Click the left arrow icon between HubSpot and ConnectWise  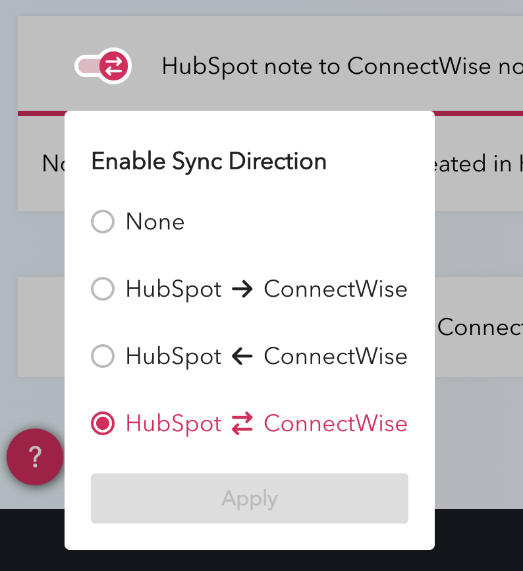(x=242, y=357)
